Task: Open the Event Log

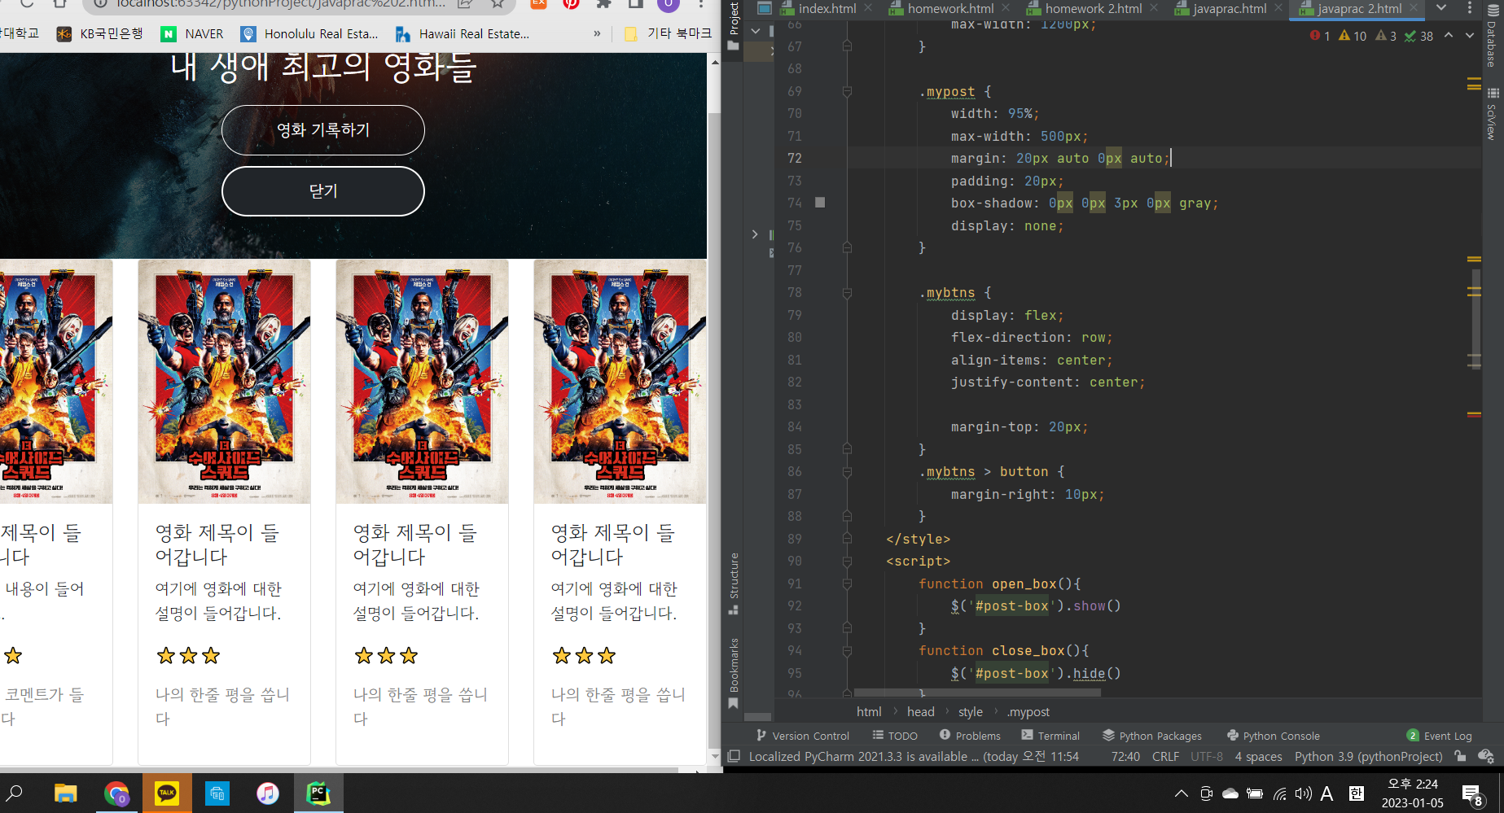Action: 1440,736
